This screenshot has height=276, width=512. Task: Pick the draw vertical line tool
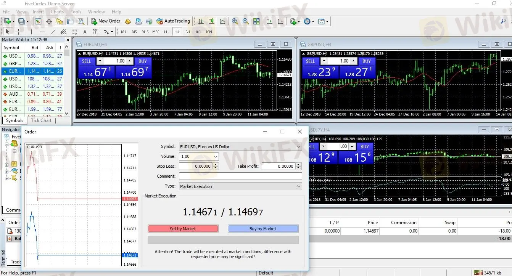pyautogui.click(x=32, y=32)
